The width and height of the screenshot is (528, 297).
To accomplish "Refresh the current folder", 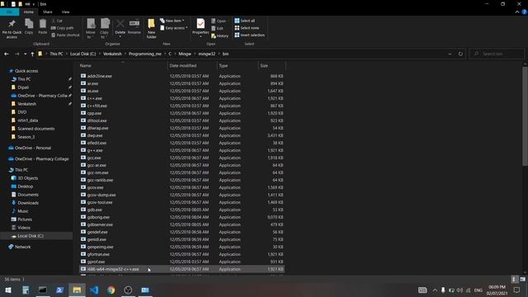I will tap(460, 54).
